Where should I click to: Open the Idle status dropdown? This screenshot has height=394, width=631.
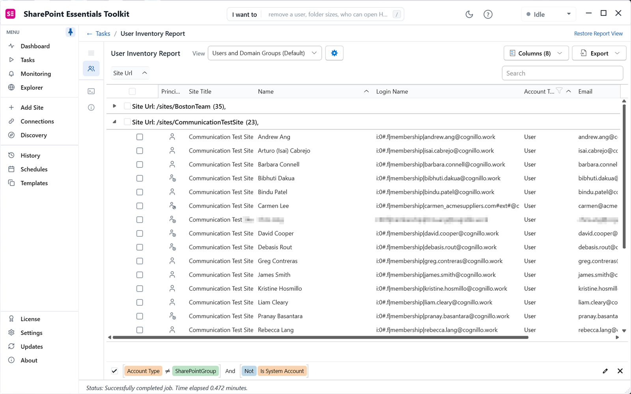click(x=549, y=15)
